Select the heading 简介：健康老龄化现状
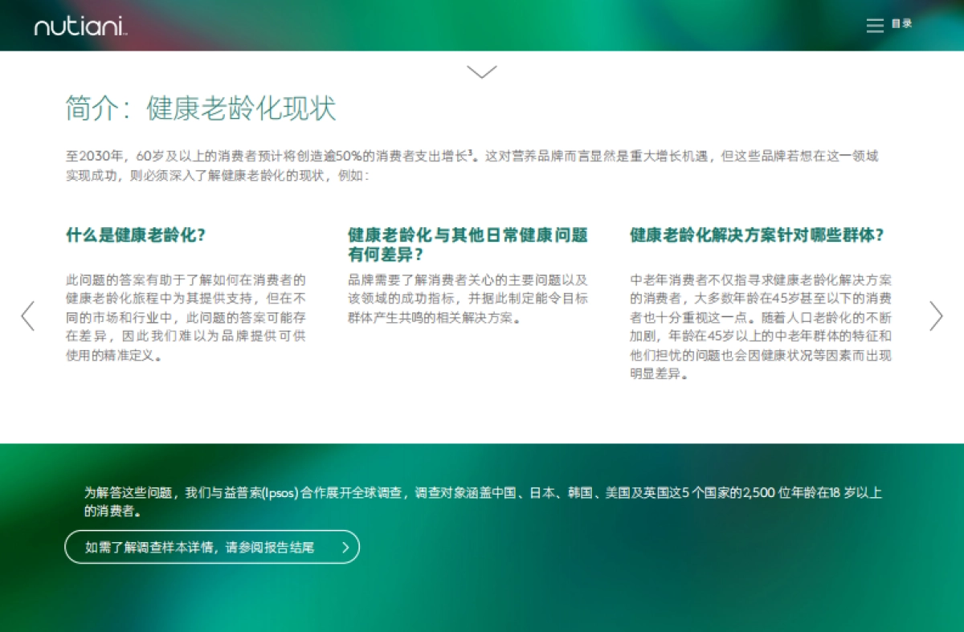The height and width of the screenshot is (632, 964). pos(202,107)
